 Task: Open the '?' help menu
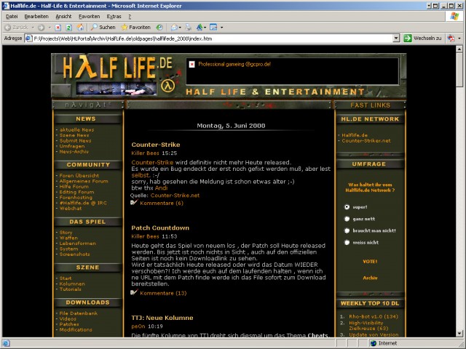pos(130,17)
